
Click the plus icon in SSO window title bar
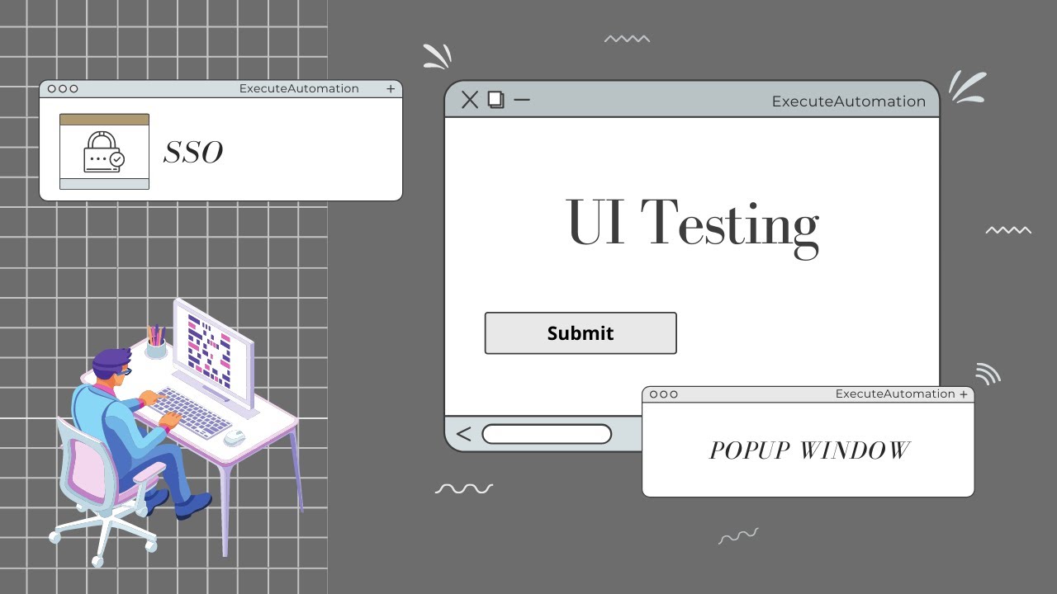(391, 89)
